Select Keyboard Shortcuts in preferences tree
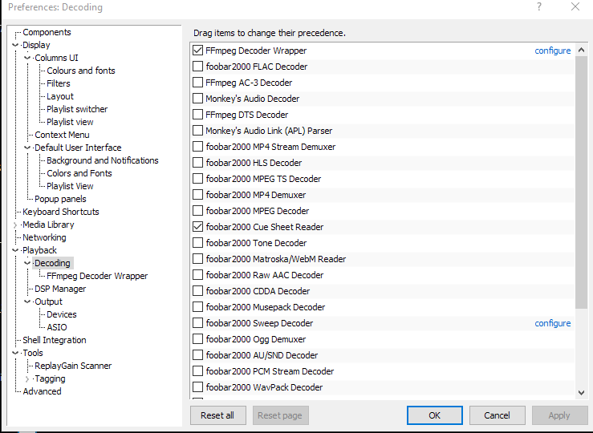This screenshot has width=593, height=433. 61,212
